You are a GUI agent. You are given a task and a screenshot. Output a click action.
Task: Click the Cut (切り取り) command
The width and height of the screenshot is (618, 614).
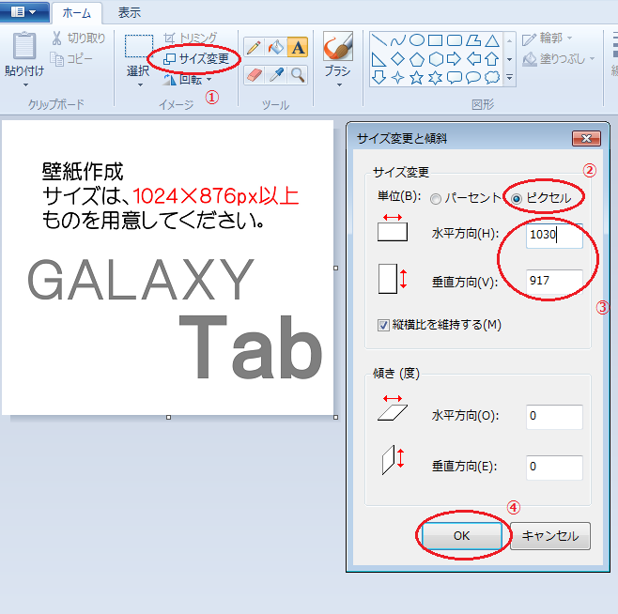(x=79, y=38)
